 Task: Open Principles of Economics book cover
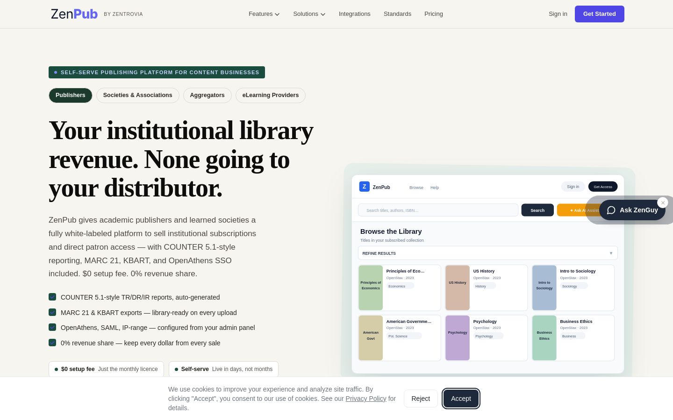[371, 288]
